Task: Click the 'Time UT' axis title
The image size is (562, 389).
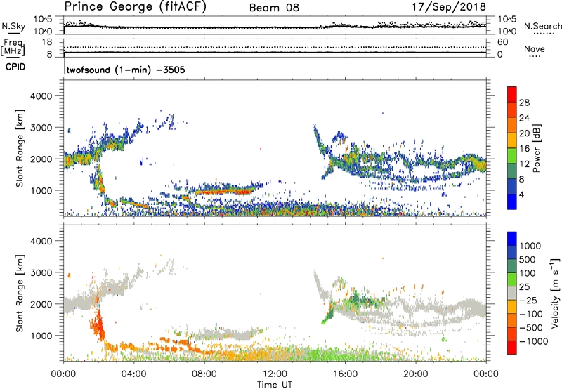Action: point(275,385)
